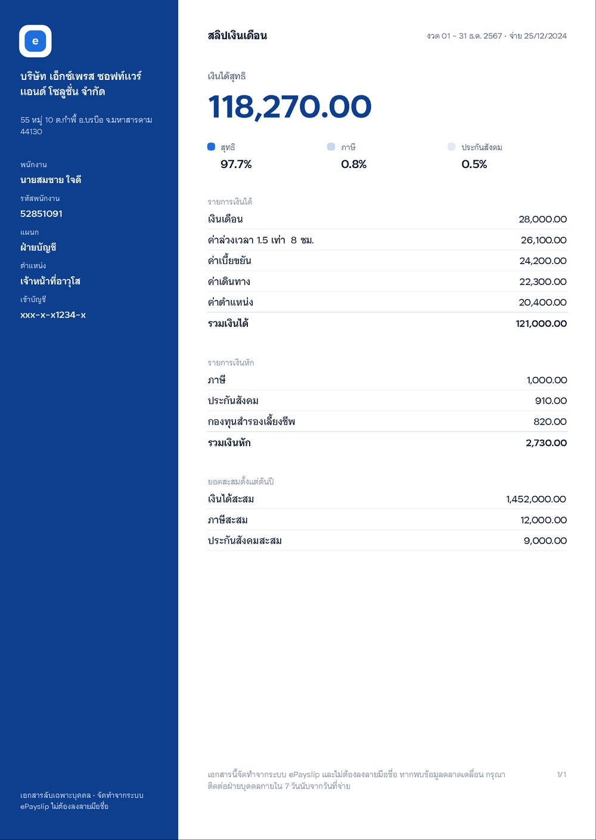
Task: Click the blue สุทธิ legend swatch
Action: point(211,147)
